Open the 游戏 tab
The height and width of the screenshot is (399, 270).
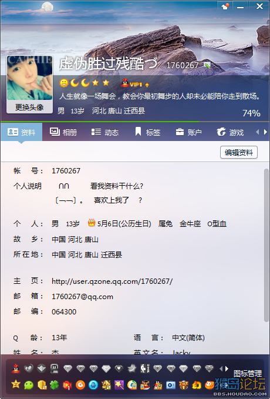[230, 132]
